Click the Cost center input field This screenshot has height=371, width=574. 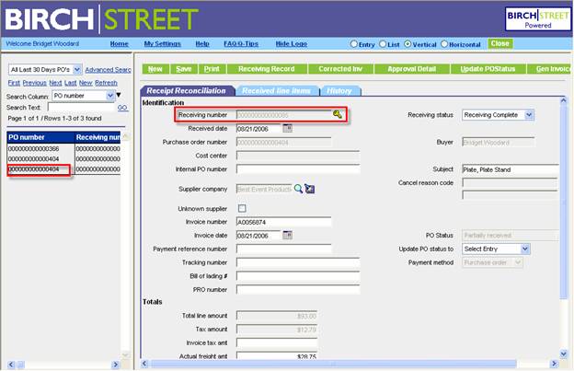pyautogui.click(x=298, y=156)
